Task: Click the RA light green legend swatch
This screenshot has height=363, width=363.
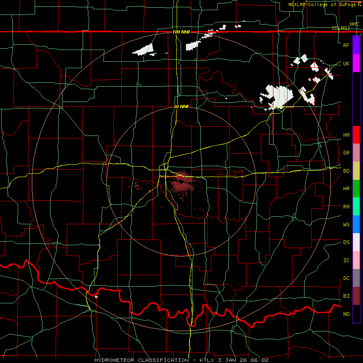Action: point(356,207)
